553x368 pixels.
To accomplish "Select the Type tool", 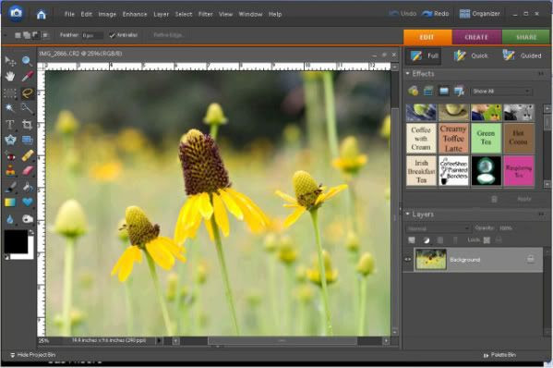I will [10, 124].
